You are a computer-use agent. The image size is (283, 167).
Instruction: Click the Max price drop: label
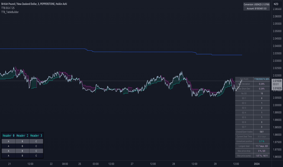coord(244,151)
